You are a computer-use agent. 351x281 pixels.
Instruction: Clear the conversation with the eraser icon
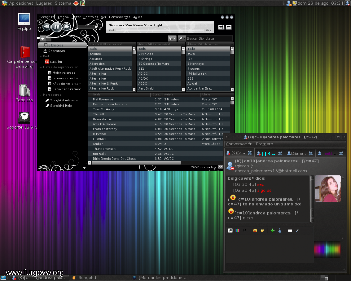point(290,230)
